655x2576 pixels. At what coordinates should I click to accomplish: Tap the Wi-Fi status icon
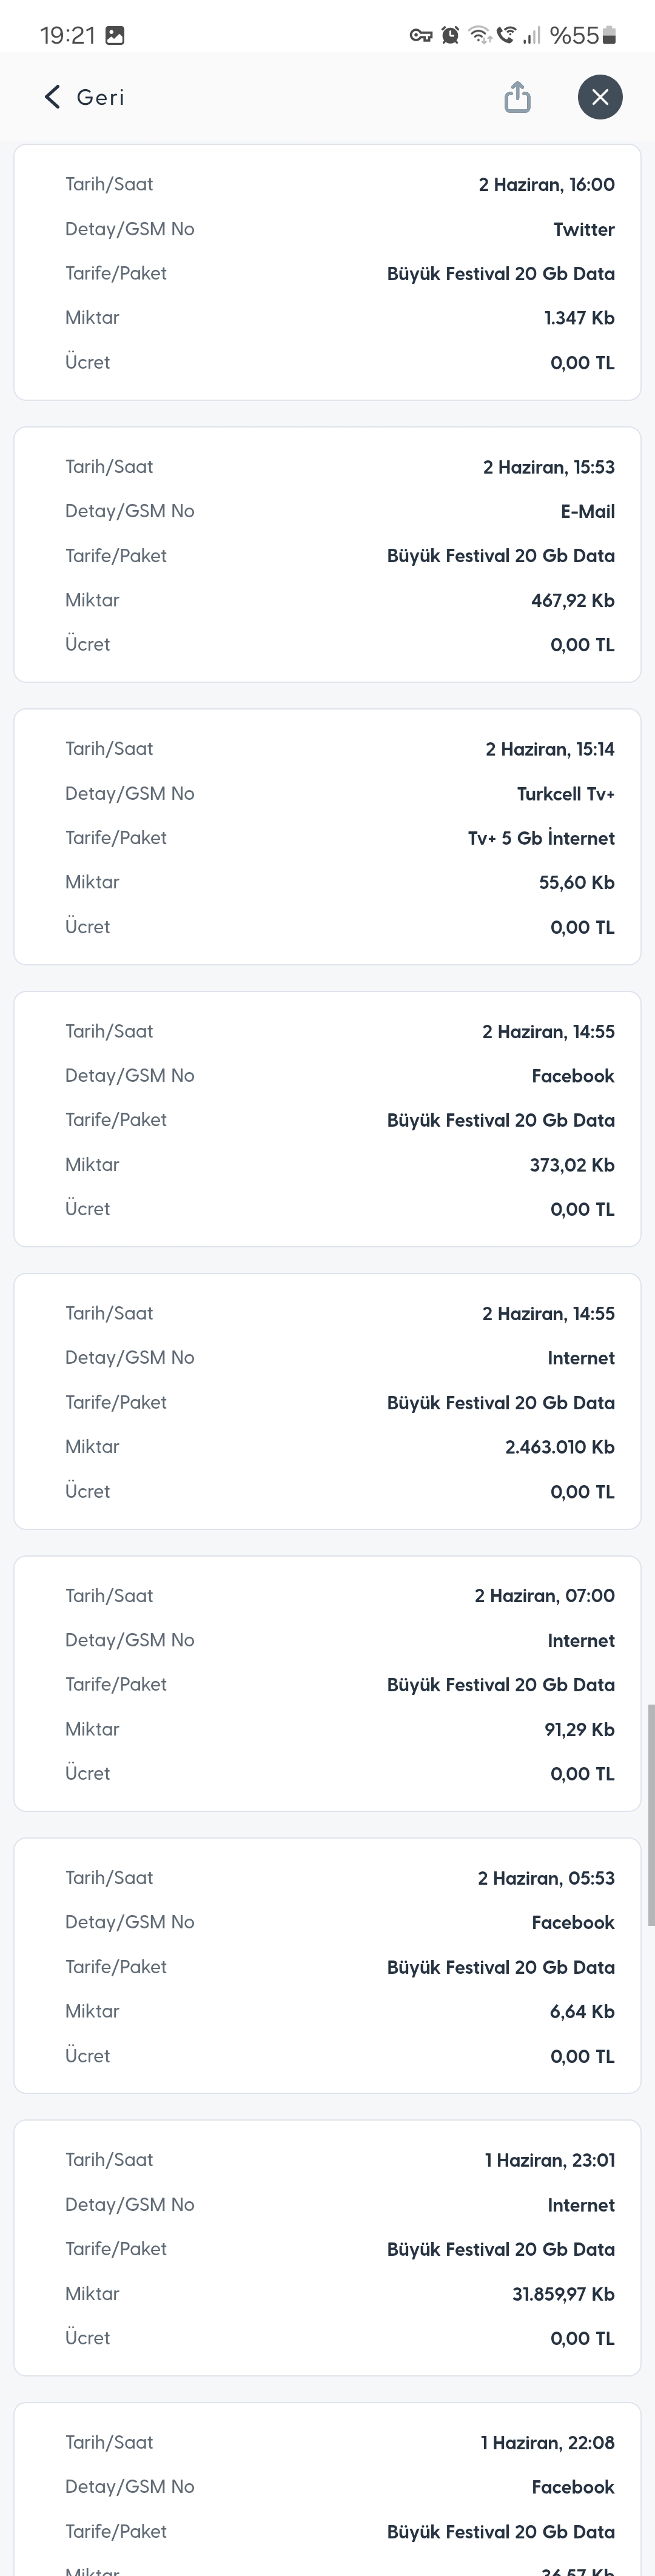pyautogui.click(x=480, y=36)
